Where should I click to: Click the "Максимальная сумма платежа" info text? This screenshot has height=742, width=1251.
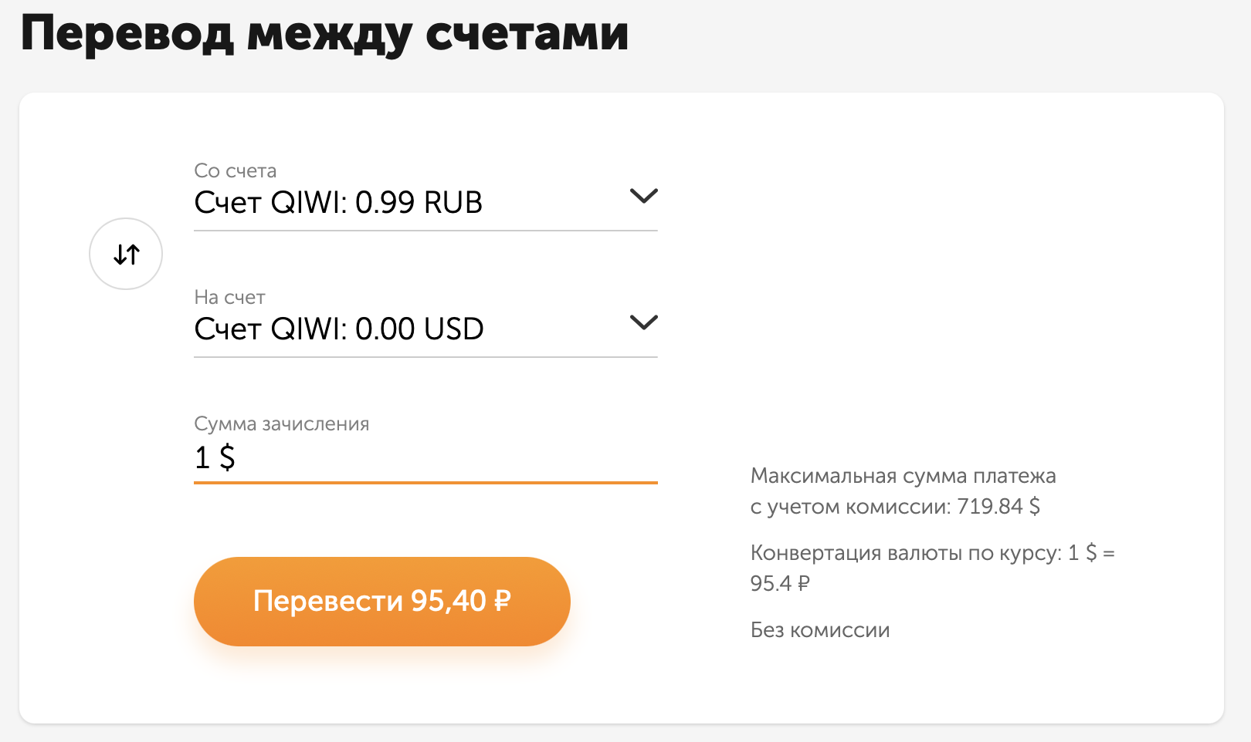point(903,476)
